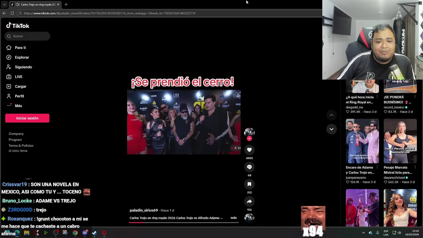Open the LIVE section

coord(14,77)
